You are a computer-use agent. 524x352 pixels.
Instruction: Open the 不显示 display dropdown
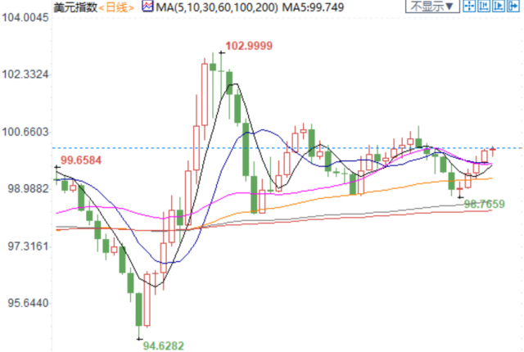432,6
